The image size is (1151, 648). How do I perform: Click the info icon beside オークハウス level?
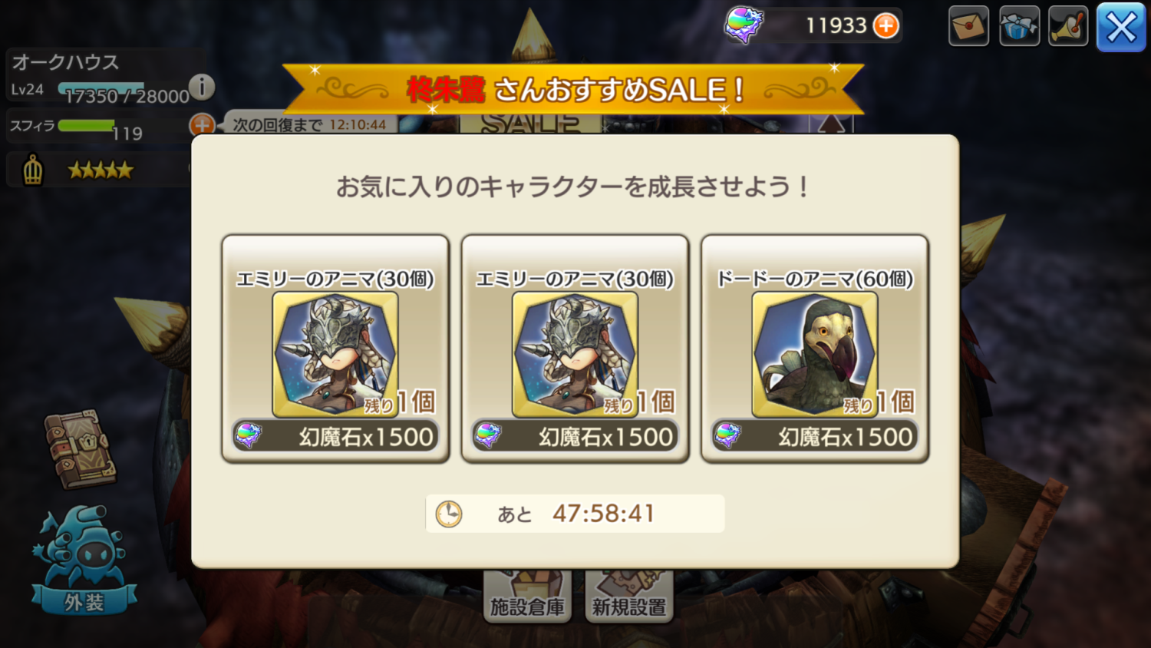click(x=202, y=87)
